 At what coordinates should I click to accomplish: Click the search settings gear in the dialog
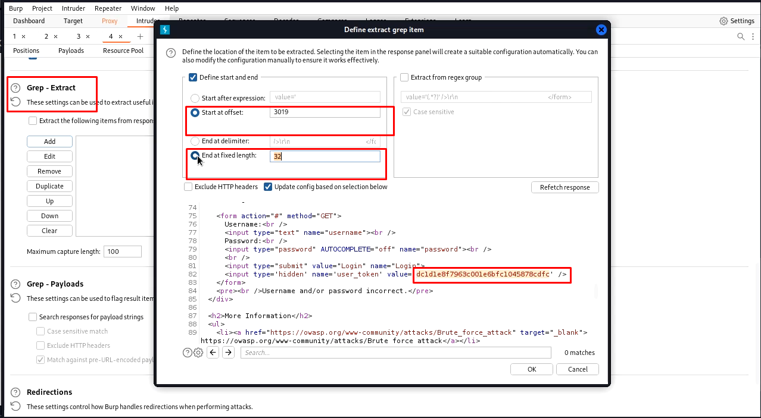[198, 353]
